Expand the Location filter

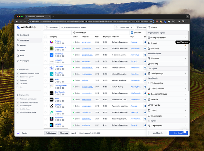pos(167,49)
